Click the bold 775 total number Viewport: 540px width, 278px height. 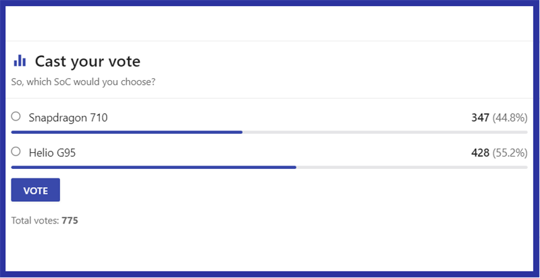point(70,220)
